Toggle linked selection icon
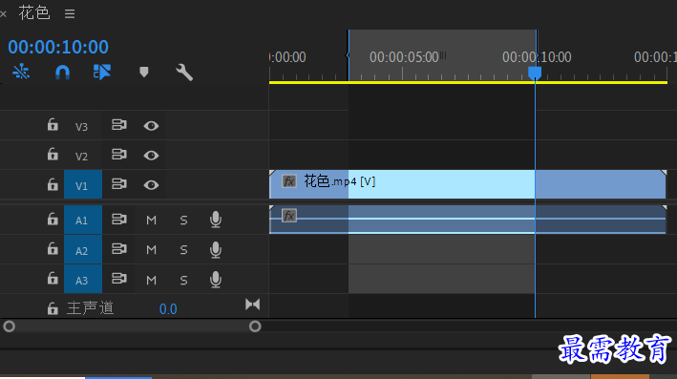The height and width of the screenshot is (379, 677). (102, 73)
